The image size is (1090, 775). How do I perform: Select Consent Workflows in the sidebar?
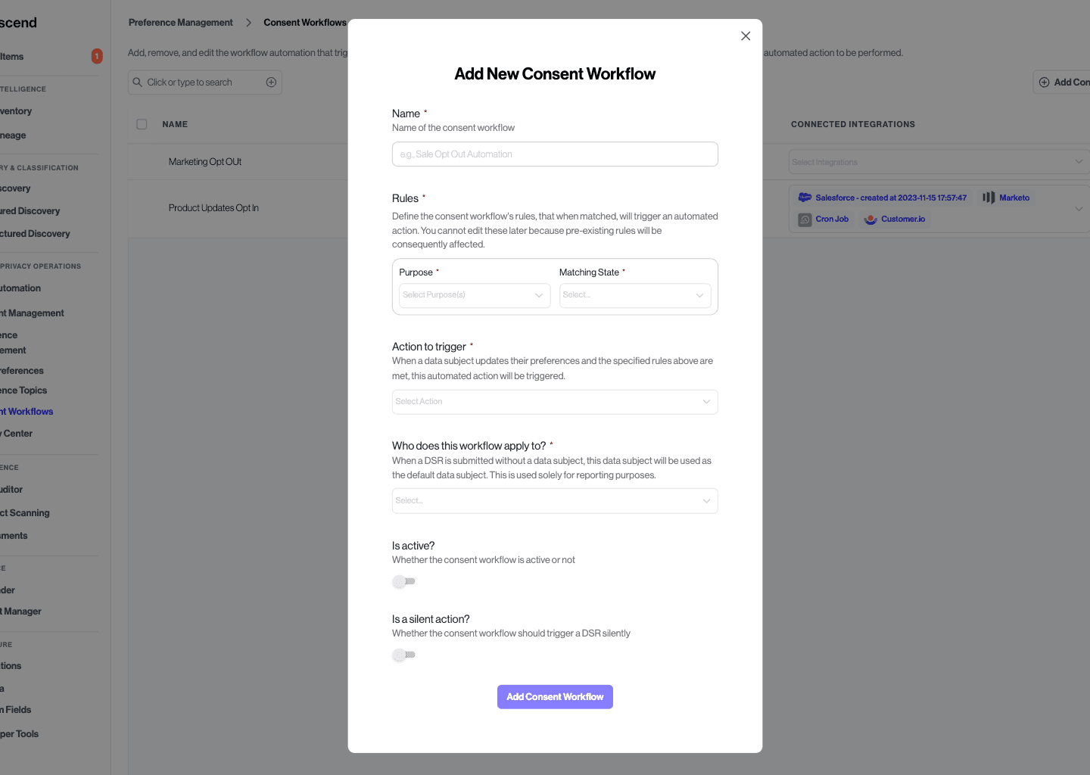26,411
